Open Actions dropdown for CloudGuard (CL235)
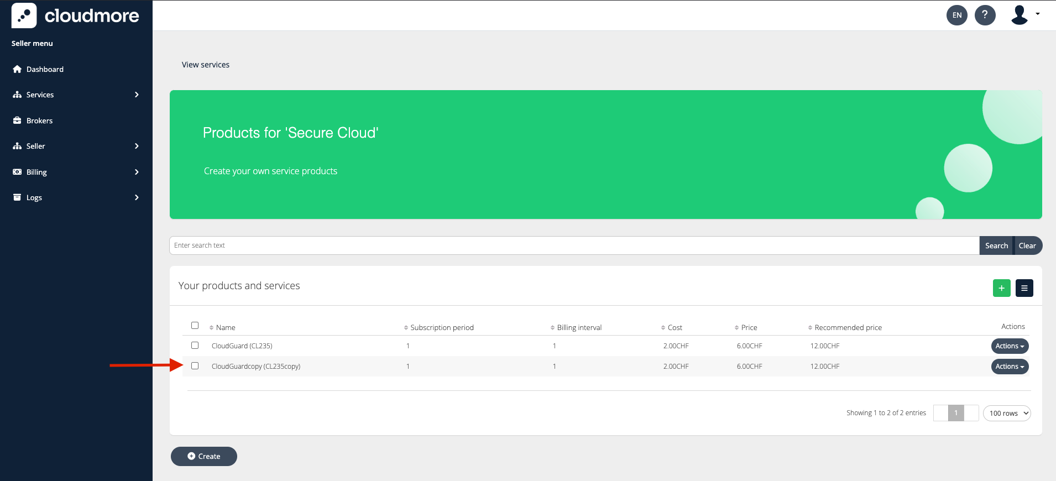The width and height of the screenshot is (1056, 481). (1010, 346)
